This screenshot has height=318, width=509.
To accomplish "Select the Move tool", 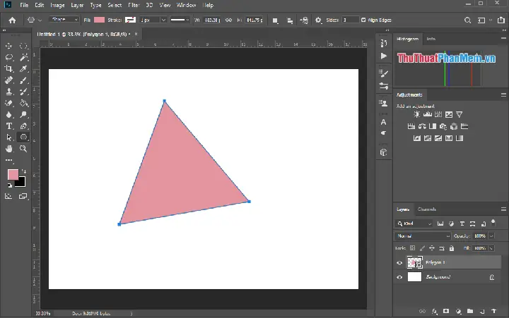I will pos(8,46).
